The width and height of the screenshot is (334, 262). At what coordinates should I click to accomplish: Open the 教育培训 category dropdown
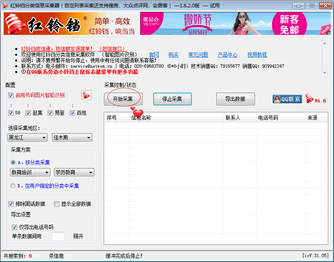pos(30,172)
